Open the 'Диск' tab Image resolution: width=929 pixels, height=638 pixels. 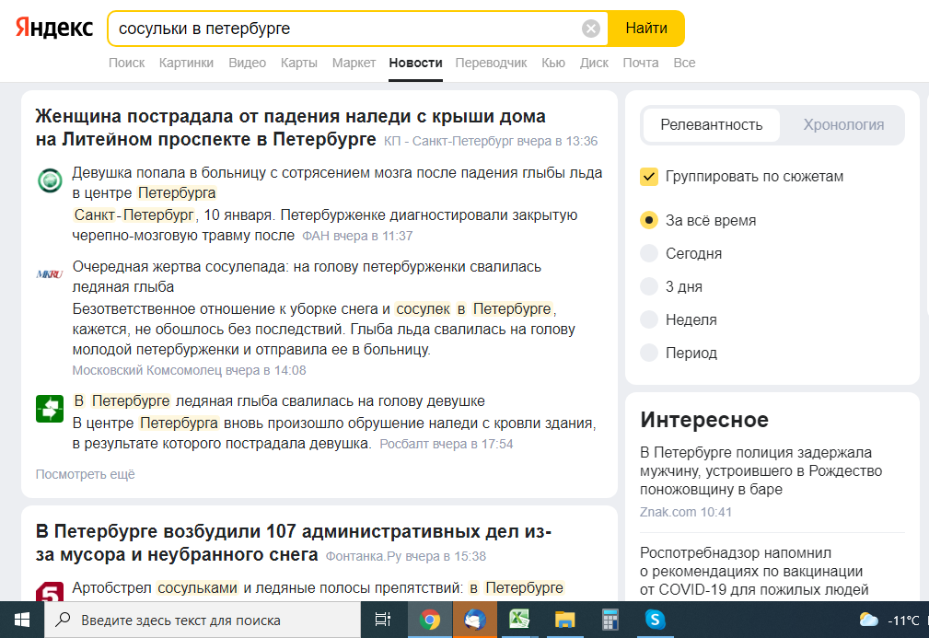coord(594,63)
